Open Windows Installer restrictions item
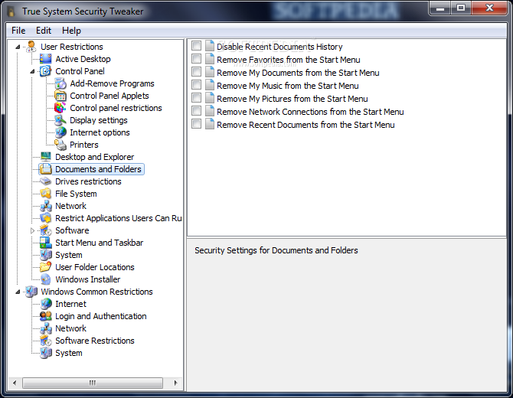The image size is (513, 398). tap(88, 279)
